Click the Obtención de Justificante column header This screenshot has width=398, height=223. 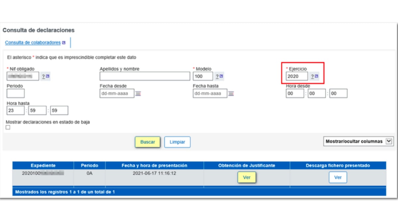247,166
